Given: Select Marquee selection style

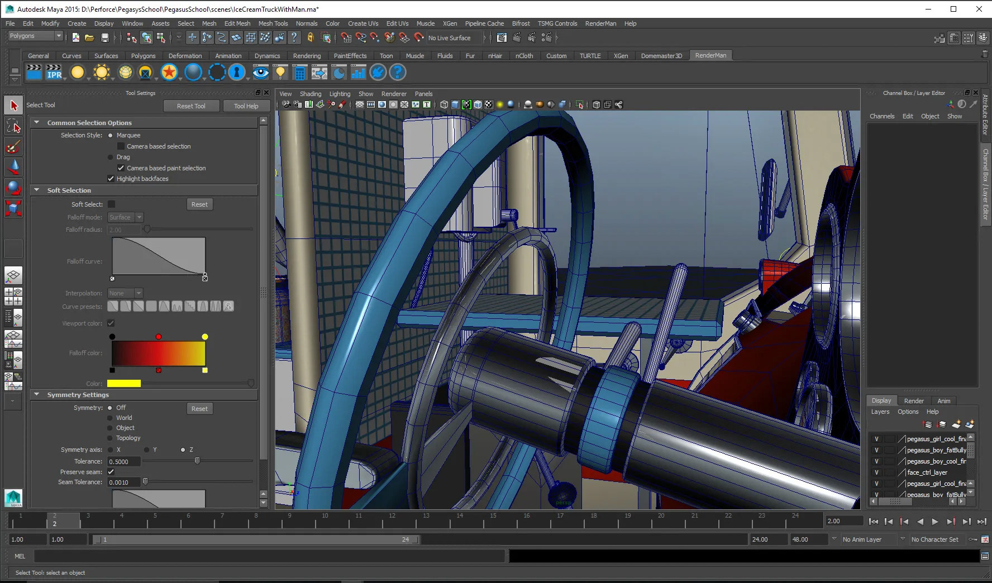Looking at the screenshot, I should (110, 135).
